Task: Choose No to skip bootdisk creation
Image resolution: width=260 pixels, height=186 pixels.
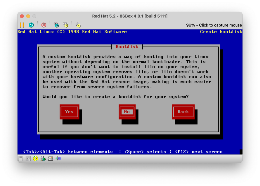Action: point(127,112)
